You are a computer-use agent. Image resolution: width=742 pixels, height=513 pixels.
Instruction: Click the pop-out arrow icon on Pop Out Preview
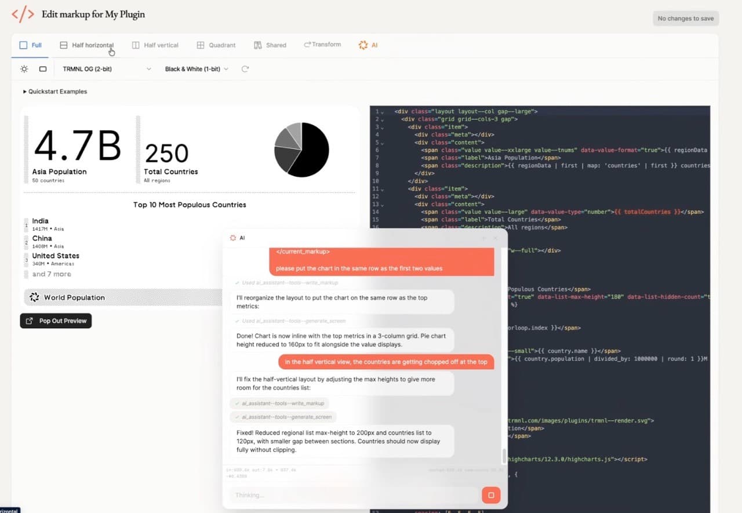click(30, 321)
